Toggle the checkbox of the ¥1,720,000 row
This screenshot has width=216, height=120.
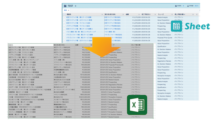pyautogui.click(x=64, y=29)
